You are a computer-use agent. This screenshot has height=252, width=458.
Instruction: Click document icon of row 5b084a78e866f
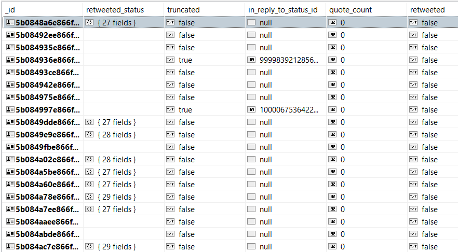pyautogui.click(x=10, y=197)
